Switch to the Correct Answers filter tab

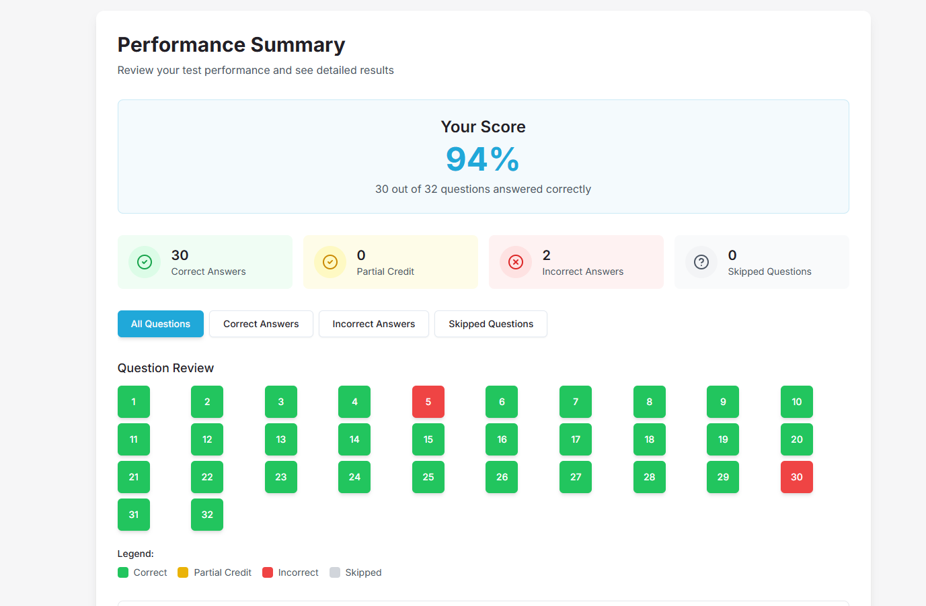tap(261, 324)
